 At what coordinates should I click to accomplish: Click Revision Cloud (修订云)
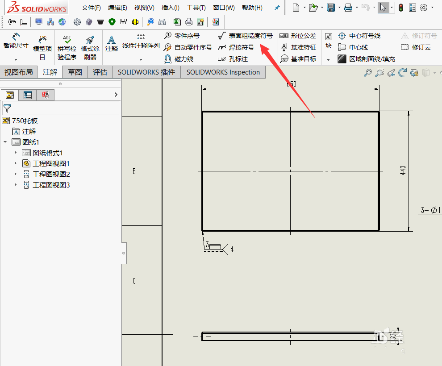416,47
